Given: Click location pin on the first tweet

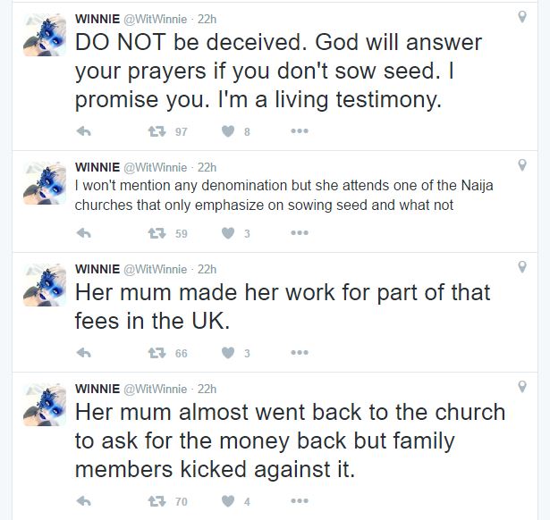Looking at the screenshot, I should (x=522, y=17).
